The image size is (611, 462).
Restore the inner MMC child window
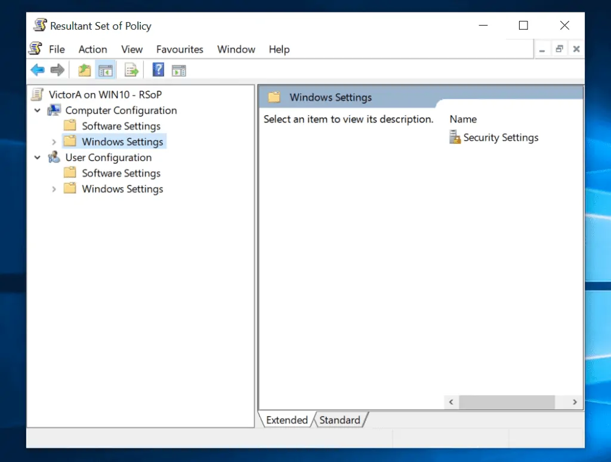(x=559, y=49)
